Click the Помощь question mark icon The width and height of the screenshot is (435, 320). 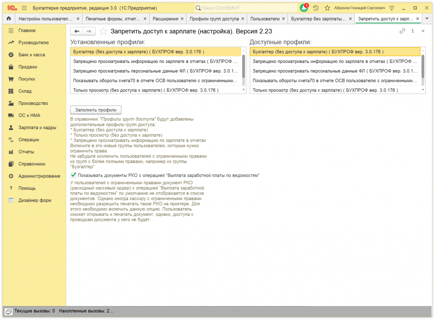[11, 189]
